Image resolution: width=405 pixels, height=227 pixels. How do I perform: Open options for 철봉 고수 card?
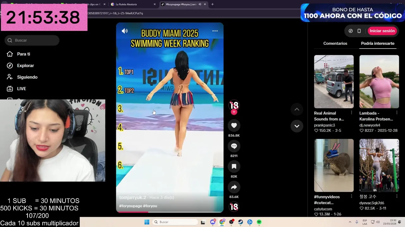(397, 196)
